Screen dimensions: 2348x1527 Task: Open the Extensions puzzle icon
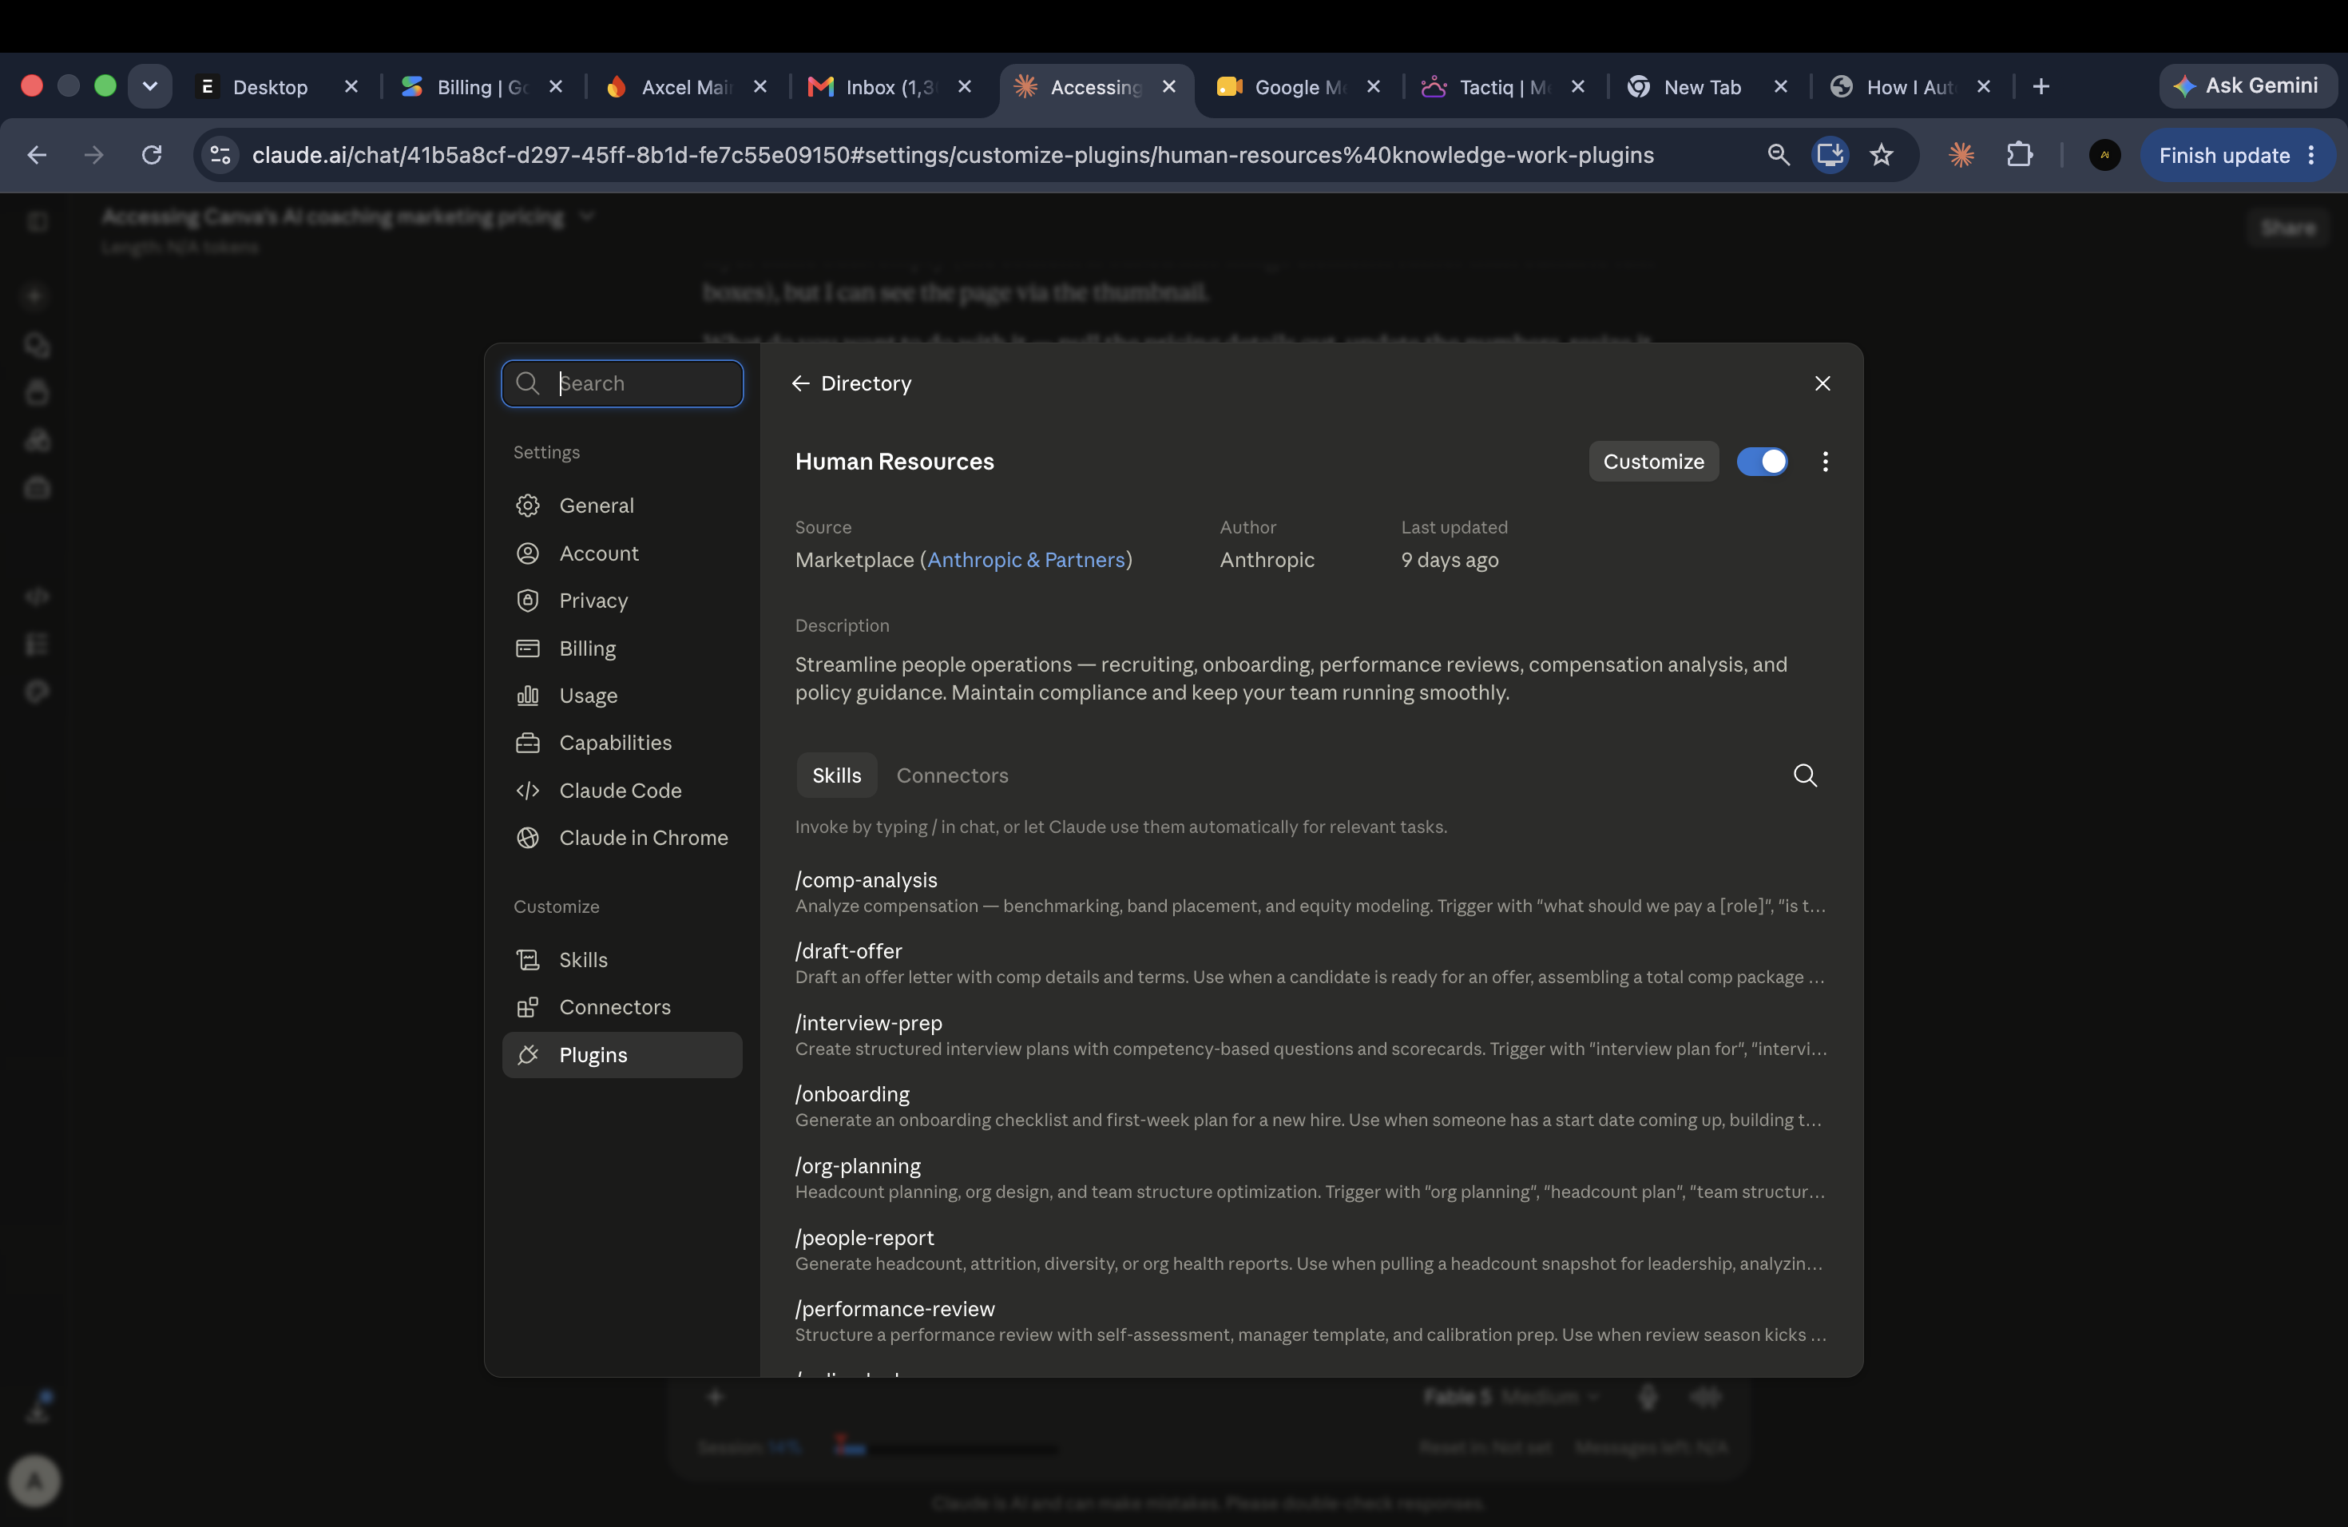(x=2020, y=155)
